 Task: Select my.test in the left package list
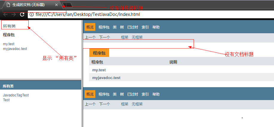pos(9,44)
